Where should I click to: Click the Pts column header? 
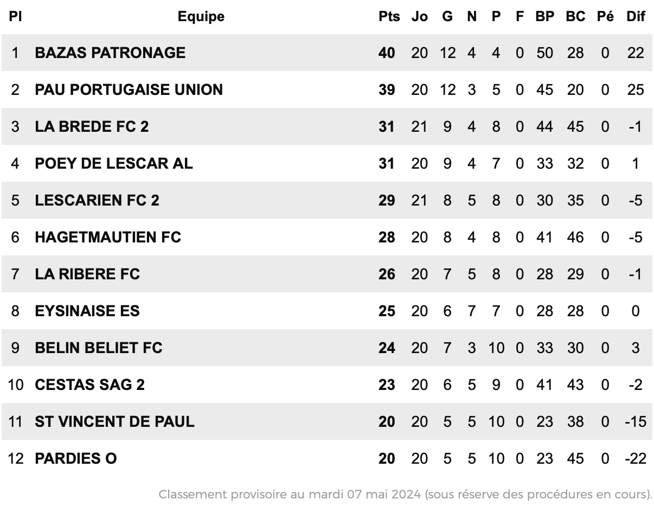(389, 17)
